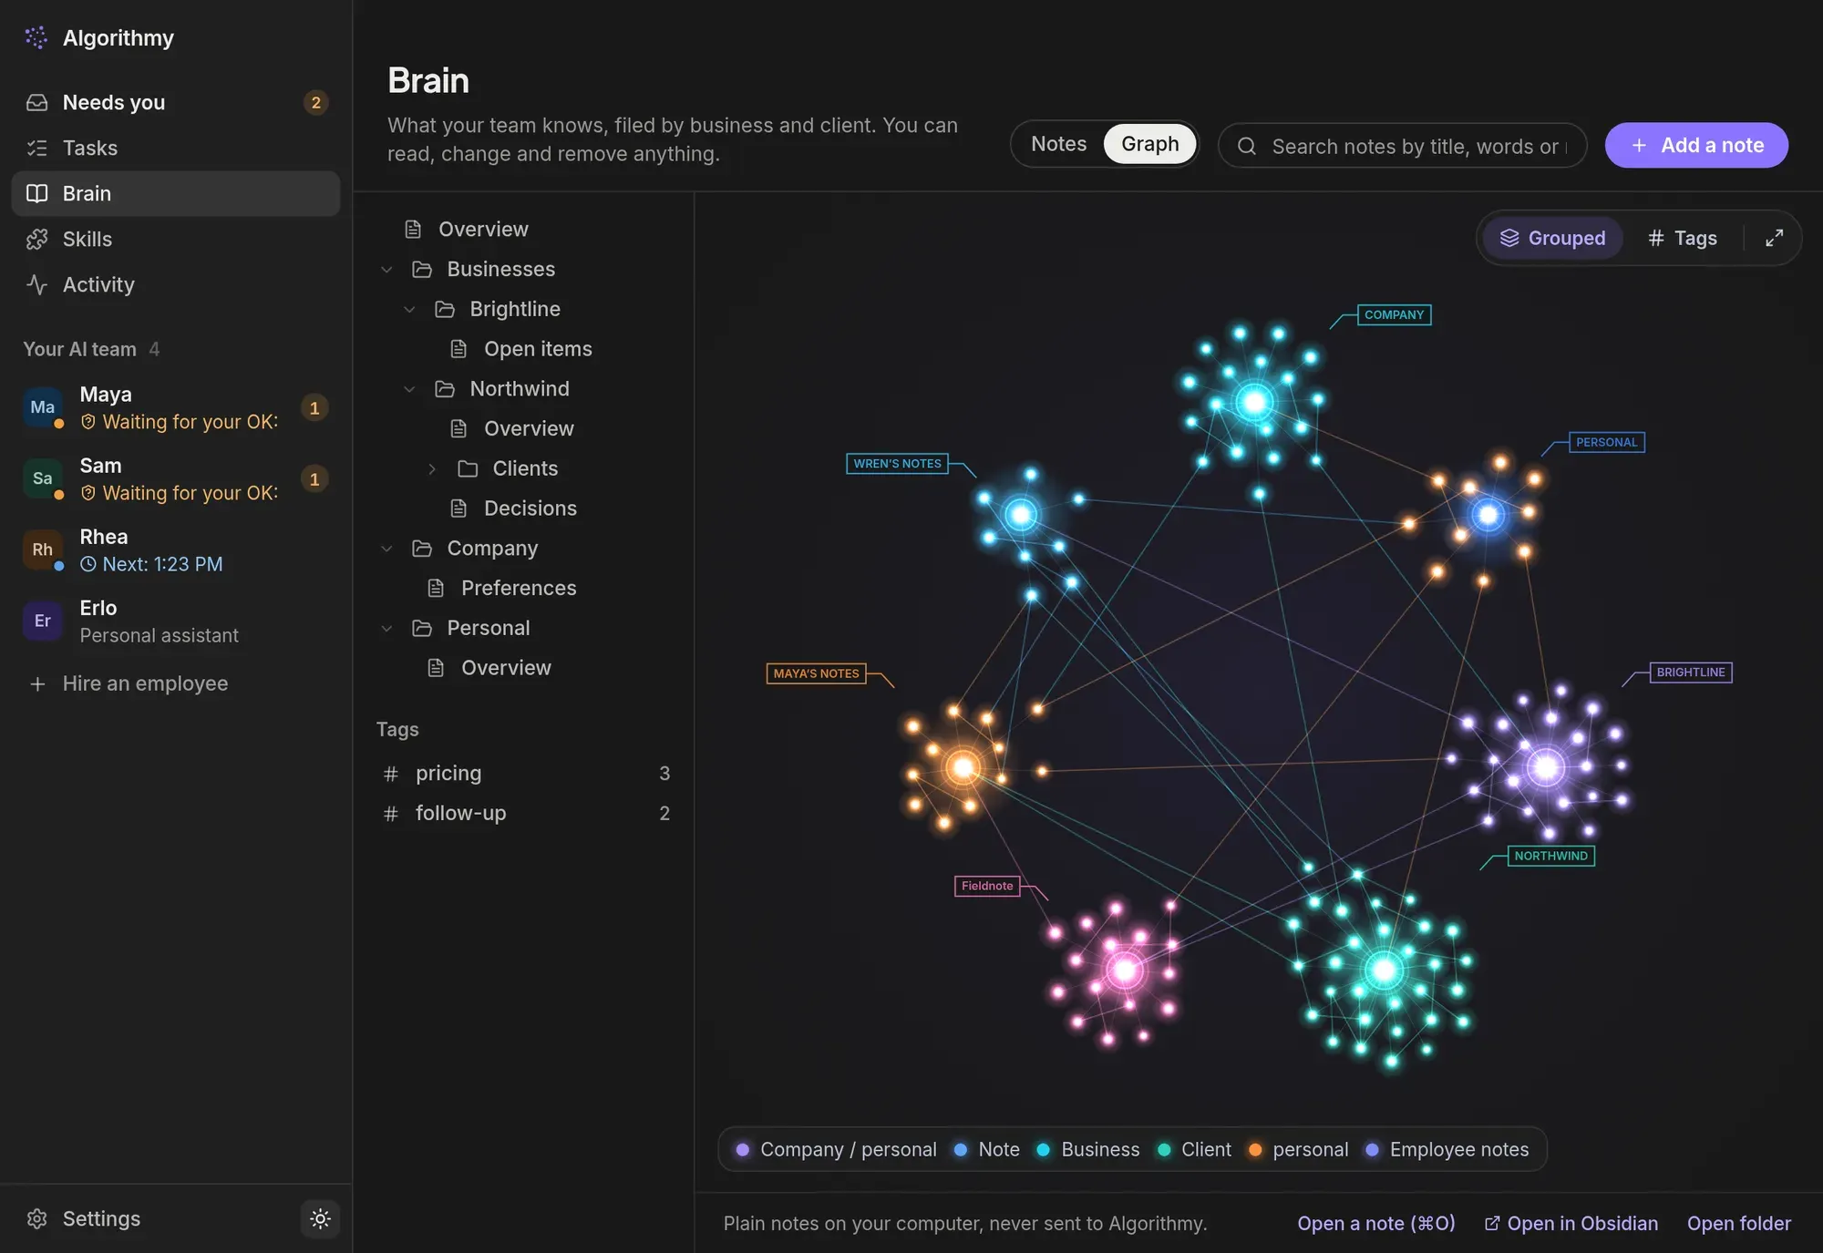Click Add a note button

tap(1696, 145)
